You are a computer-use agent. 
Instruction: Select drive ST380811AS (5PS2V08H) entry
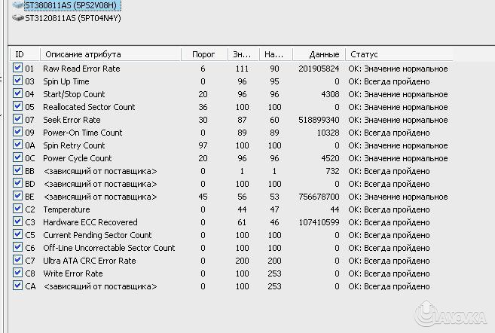point(72,5)
